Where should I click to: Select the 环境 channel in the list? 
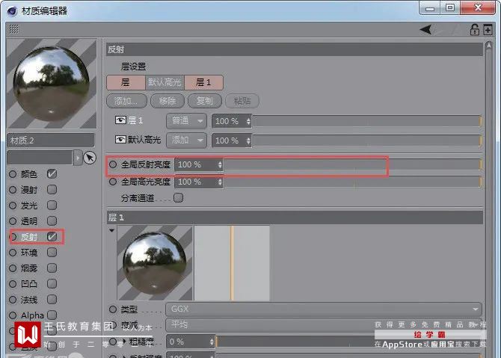pyautogui.click(x=28, y=253)
